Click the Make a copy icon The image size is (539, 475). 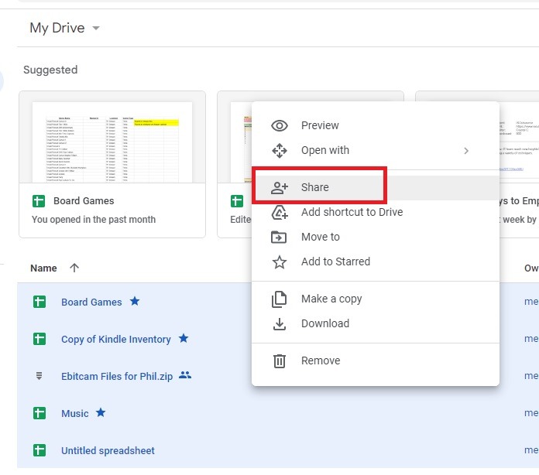coord(279,299)
